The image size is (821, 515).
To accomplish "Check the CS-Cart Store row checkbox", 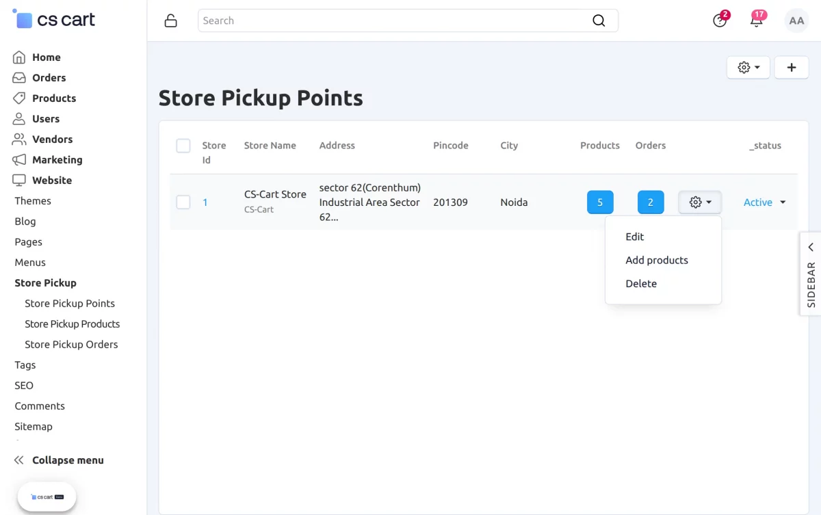I will point(183,202).
